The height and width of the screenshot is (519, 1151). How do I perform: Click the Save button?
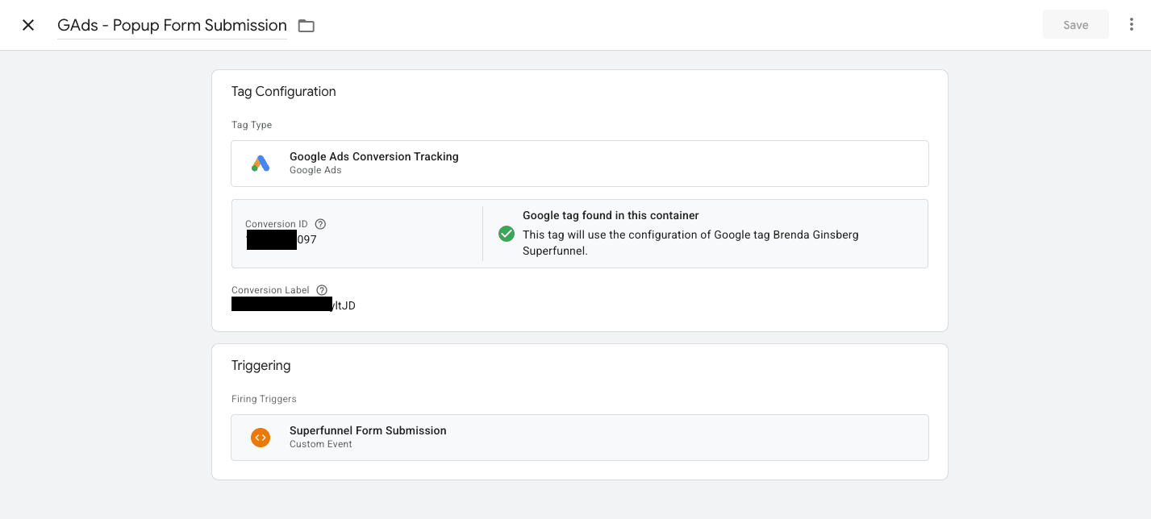[1075, 25]
